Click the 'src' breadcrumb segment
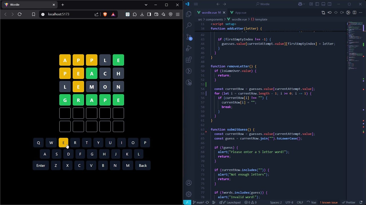The width and height of the screenshot is (366, 205). pyautogui.click(x=200, y=19)
